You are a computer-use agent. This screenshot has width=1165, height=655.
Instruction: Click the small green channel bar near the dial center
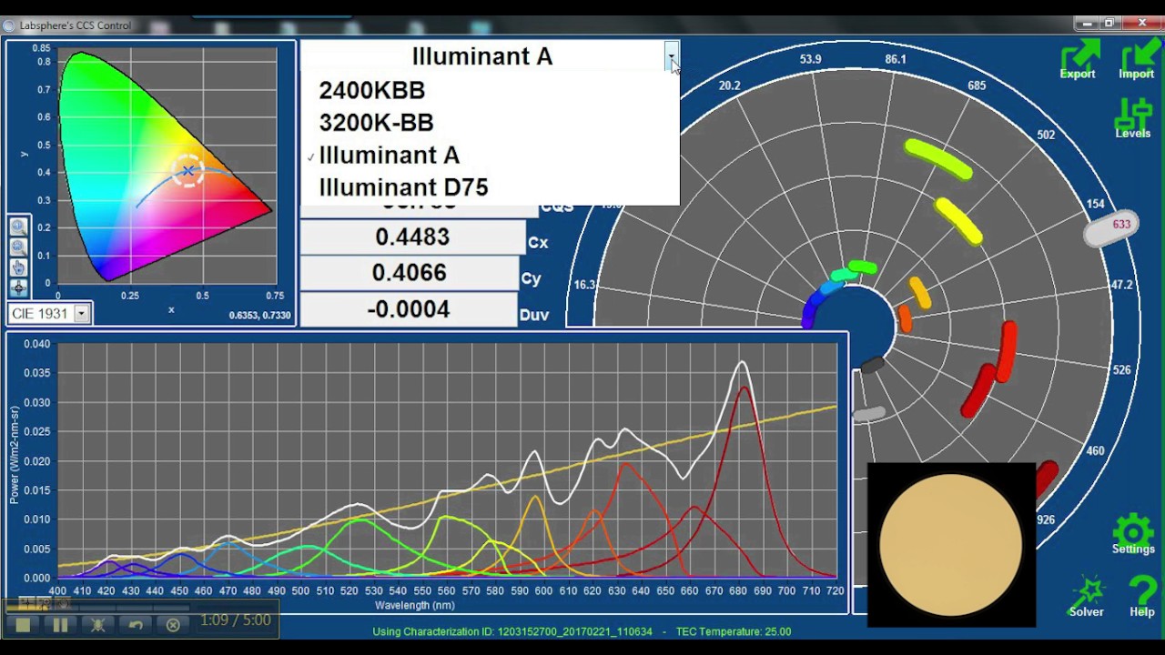[x=861, y=267]
